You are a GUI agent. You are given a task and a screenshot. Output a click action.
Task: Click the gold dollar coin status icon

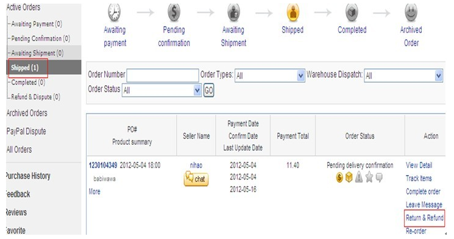[x=339, y=177]
